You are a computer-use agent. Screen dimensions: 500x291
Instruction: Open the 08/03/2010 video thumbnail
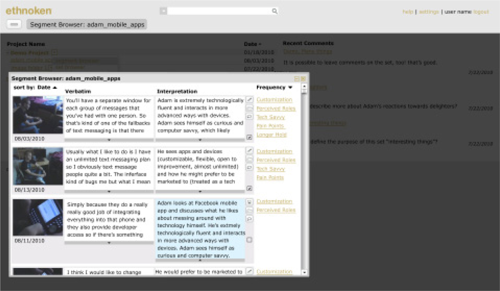[x=37, y=115]
